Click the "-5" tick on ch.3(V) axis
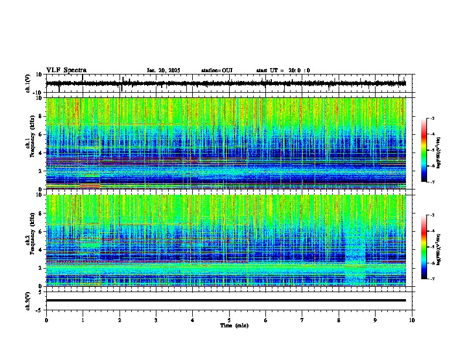Viewport: 464px width, 359px height. [39, 310]
